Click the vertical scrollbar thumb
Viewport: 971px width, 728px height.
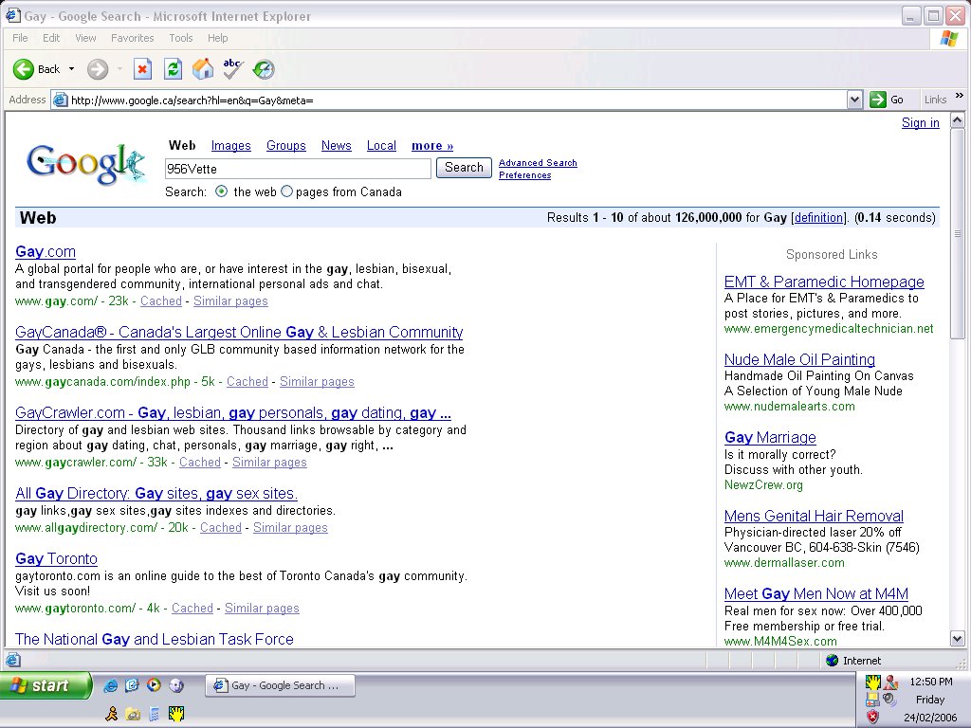(x=958, y=233)
